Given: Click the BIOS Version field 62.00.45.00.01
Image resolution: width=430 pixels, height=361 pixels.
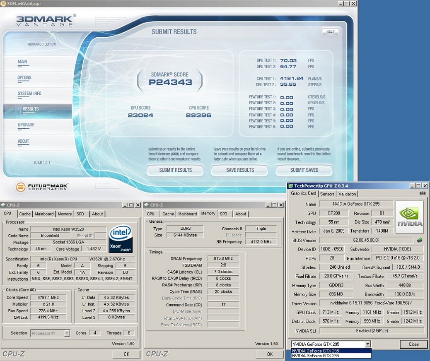Looking at the screenshot, I should click(366, 240).
